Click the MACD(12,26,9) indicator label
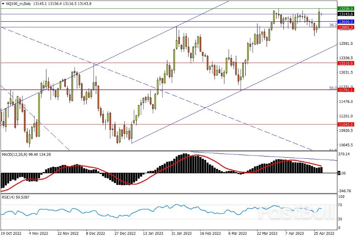 15,155
